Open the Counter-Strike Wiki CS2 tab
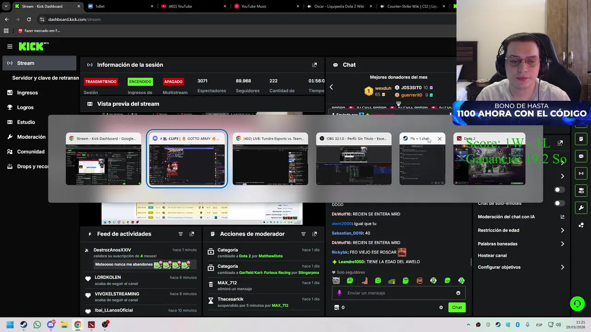The width and height of the screenshot is (591, 332). pyautogui.click(x=413, y=6)
